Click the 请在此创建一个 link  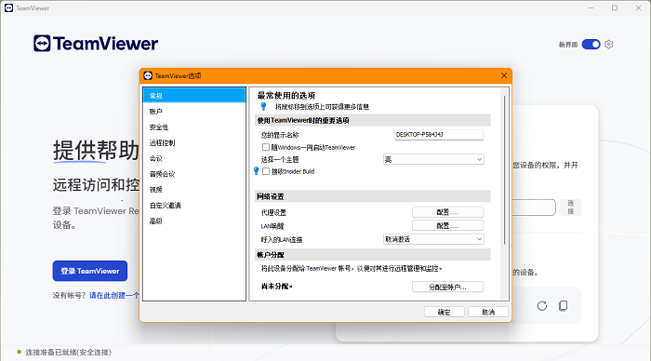pos(114,295)
